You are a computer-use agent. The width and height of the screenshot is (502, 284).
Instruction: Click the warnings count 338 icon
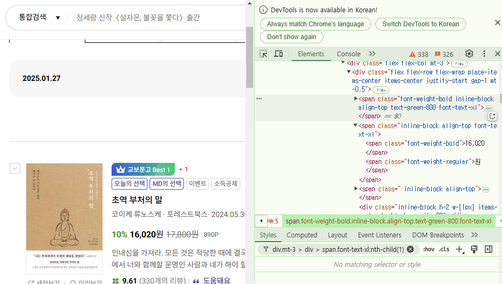click(x=419, y=54)
